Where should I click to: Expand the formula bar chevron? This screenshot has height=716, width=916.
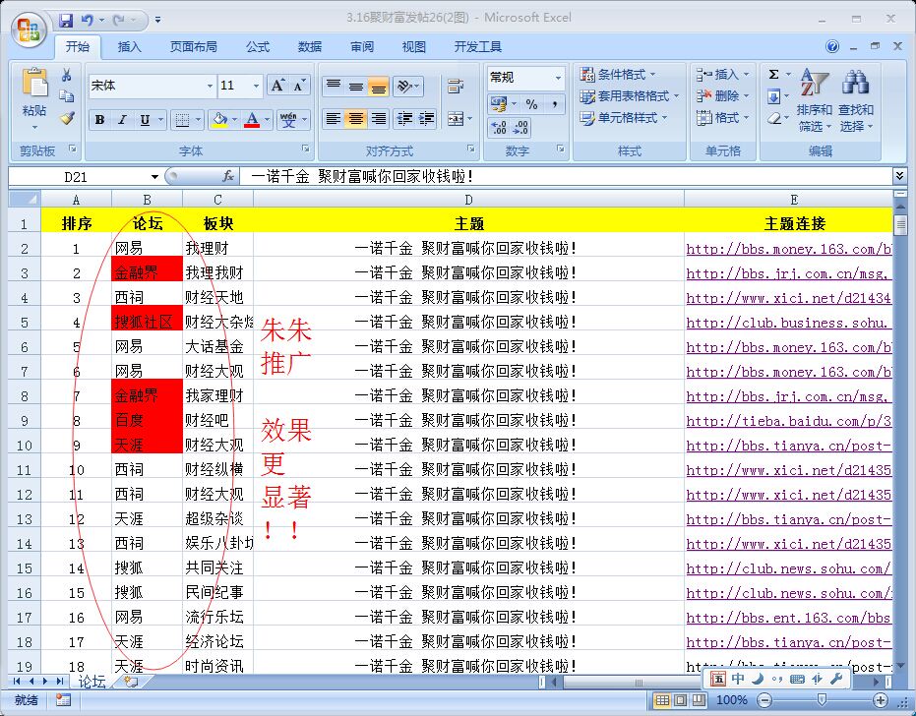(899, 175)
